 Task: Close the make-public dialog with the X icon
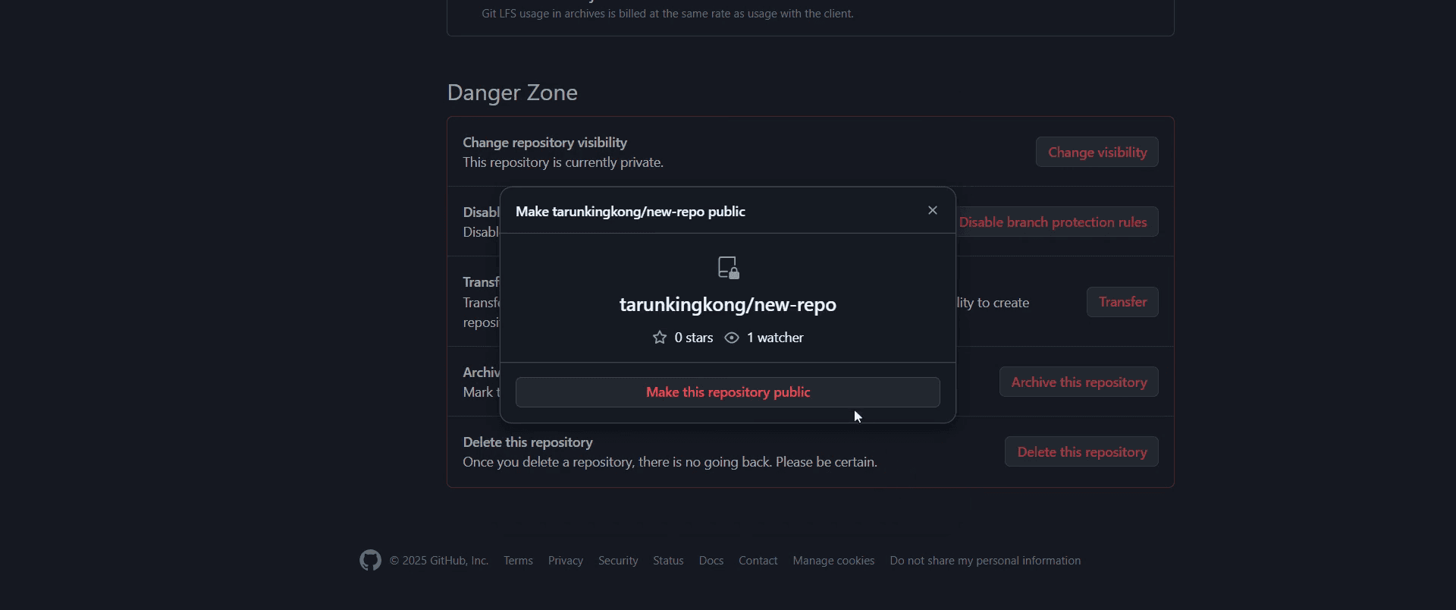pos(933,211)
